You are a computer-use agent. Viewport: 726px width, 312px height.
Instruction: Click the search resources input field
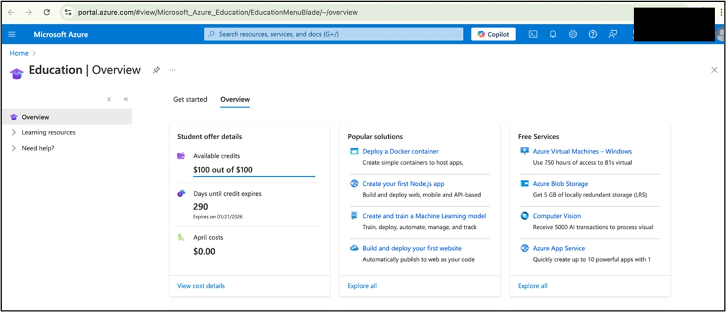click(x=334, y=34)
